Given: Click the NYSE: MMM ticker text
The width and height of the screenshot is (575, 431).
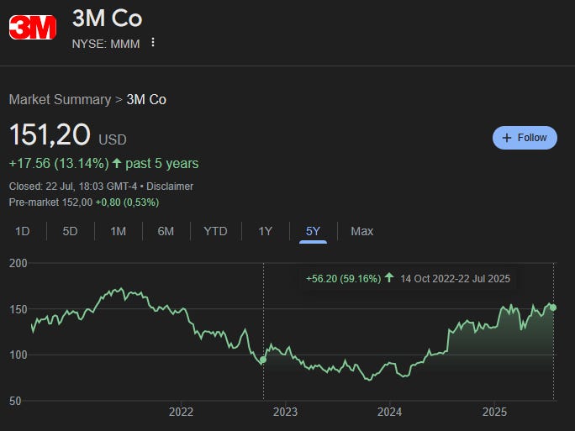Looking at the screenshot, I should pyautogui.click(x=106, y=44).
